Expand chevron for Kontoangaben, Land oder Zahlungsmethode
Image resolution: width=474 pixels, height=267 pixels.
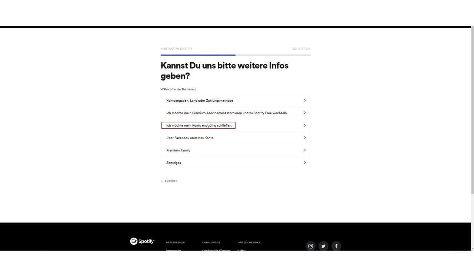304,100
